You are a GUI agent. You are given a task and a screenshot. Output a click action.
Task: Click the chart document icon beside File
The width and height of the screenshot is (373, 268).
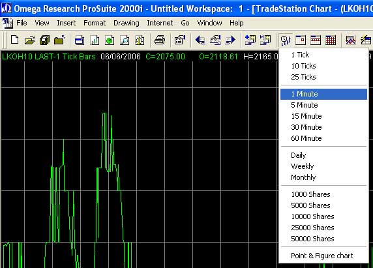pos(7,23)
